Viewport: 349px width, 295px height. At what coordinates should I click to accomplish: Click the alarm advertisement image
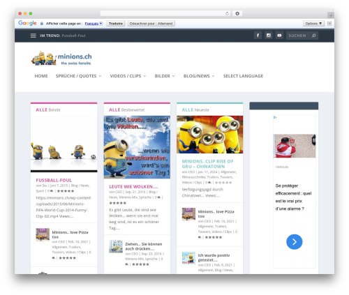point(295,146)
